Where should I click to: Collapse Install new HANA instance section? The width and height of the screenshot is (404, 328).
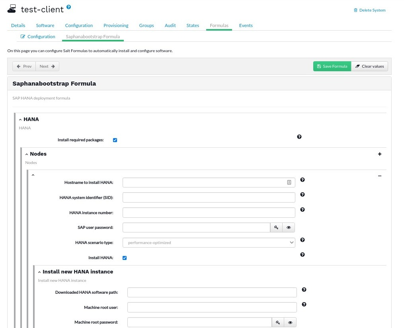[39, 272]
